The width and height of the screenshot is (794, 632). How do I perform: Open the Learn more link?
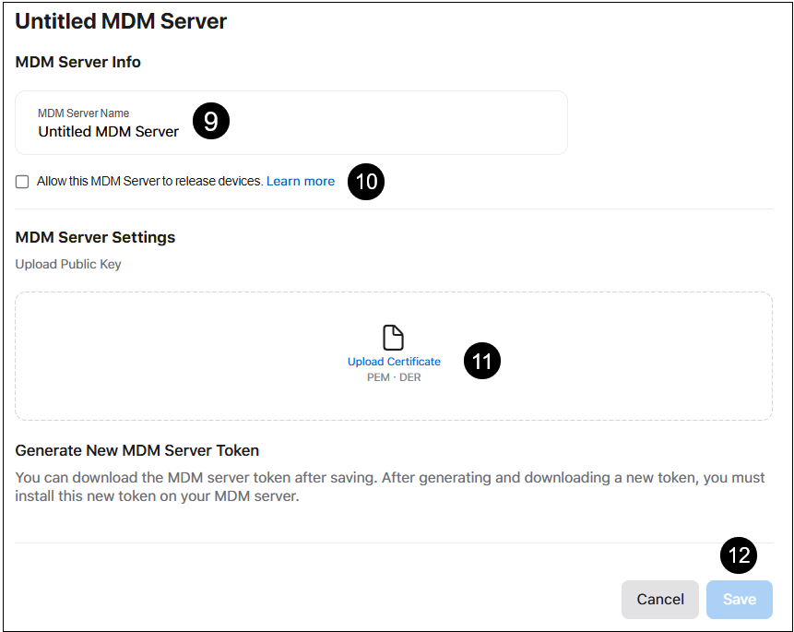(x=301, y=182)
